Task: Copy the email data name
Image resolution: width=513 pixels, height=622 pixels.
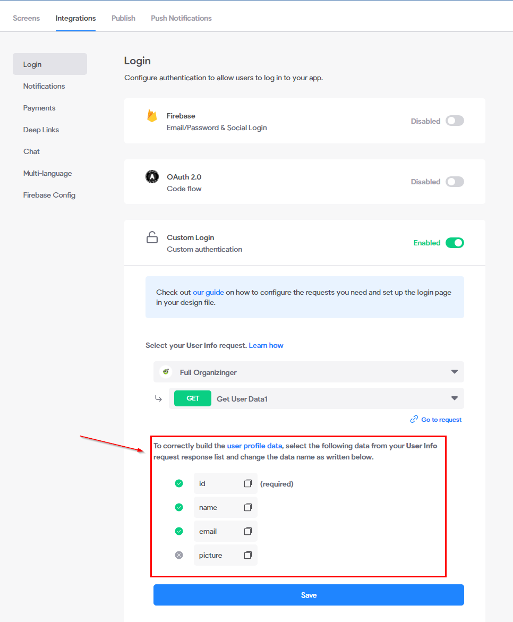Action: point(247,531)
